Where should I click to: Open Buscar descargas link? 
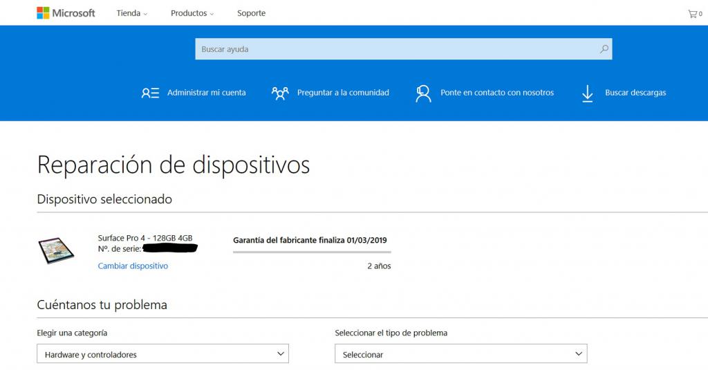(x=635, y=93)
